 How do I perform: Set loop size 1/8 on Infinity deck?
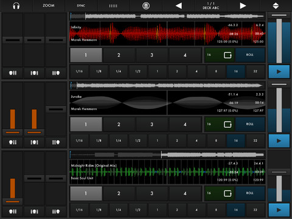(x=99, y=71)
